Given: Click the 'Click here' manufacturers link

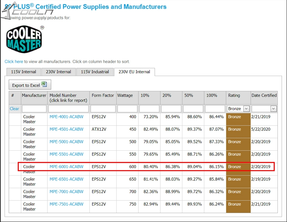Looking at the screenshot, I should click(14, 61).
